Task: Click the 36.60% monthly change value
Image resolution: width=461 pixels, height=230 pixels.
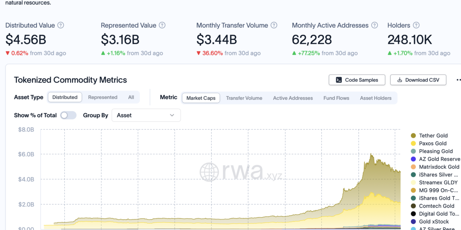Action: coord(212,53)
